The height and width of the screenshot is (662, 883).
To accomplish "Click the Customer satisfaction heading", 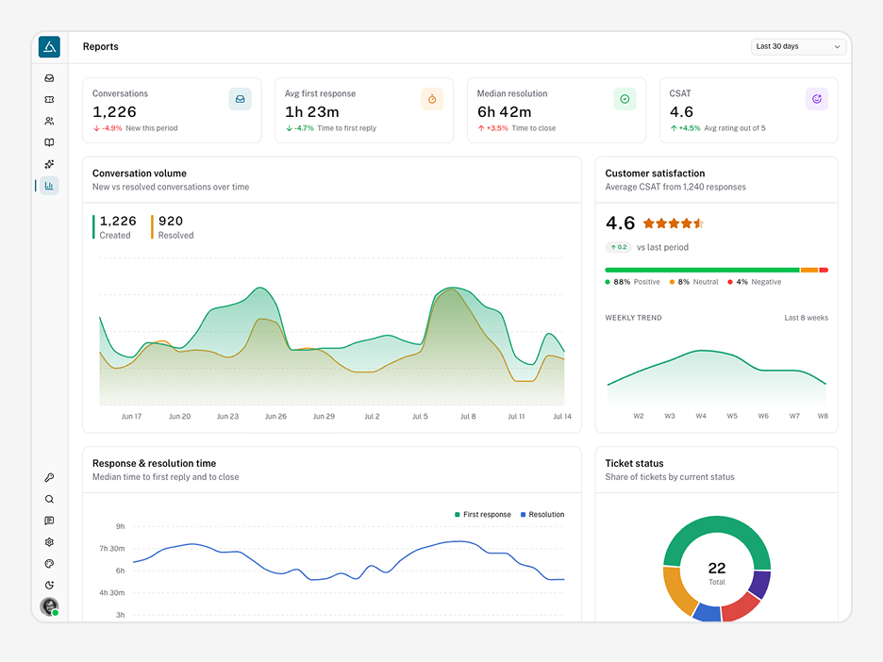I will click(655, 174).
